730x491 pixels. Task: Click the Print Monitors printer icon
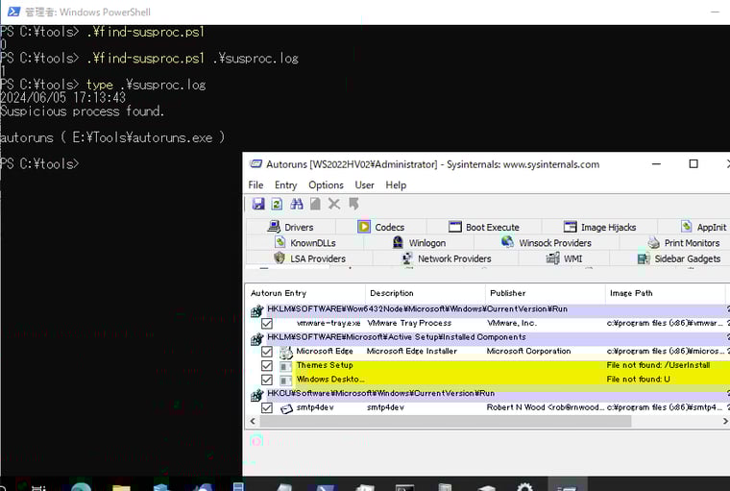pyautogui.click(x=654, y=243)
